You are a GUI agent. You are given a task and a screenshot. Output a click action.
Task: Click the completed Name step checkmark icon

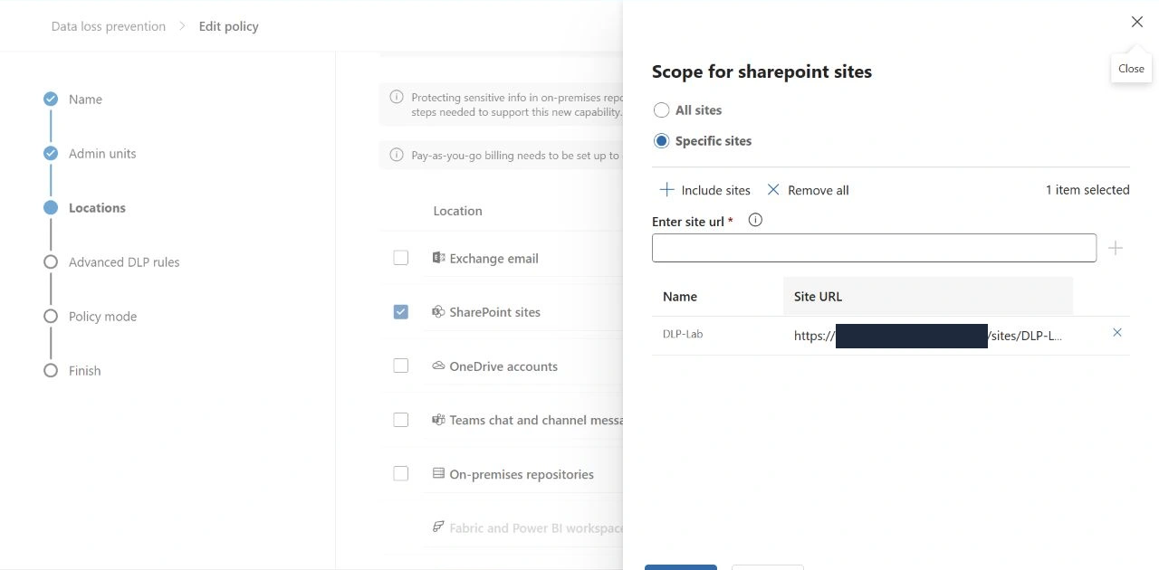tap(51, 100)
